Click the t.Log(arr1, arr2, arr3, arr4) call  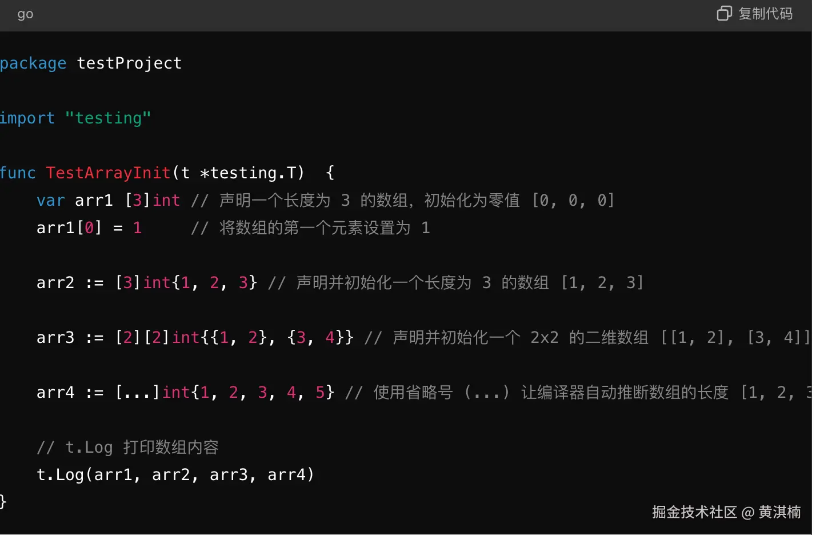175,474
